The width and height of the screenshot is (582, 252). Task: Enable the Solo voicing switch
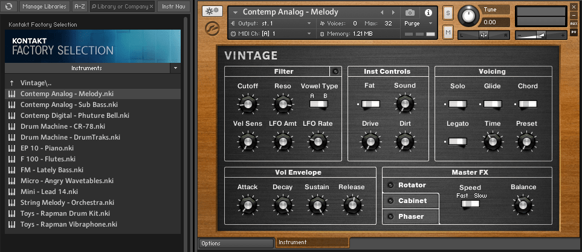click(458, 105)
